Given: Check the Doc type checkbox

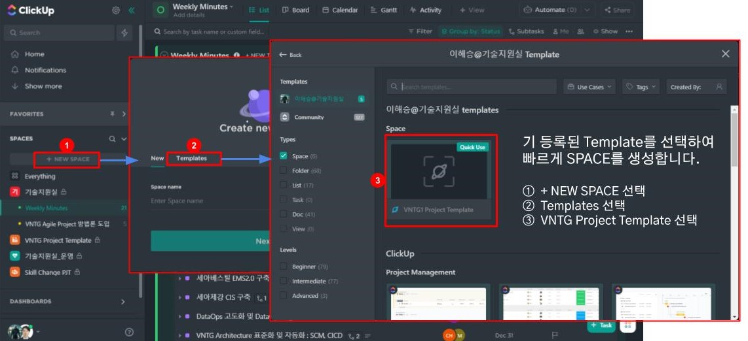Looking at the screenshot, I should (x=284, y=214).
